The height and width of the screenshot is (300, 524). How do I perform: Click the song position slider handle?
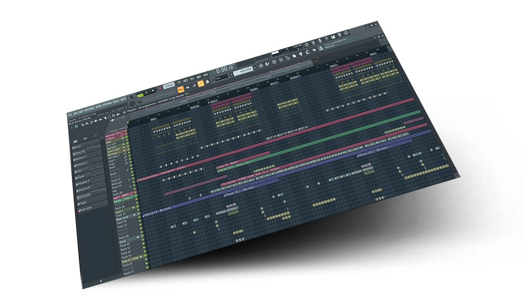tap(140, 102)
